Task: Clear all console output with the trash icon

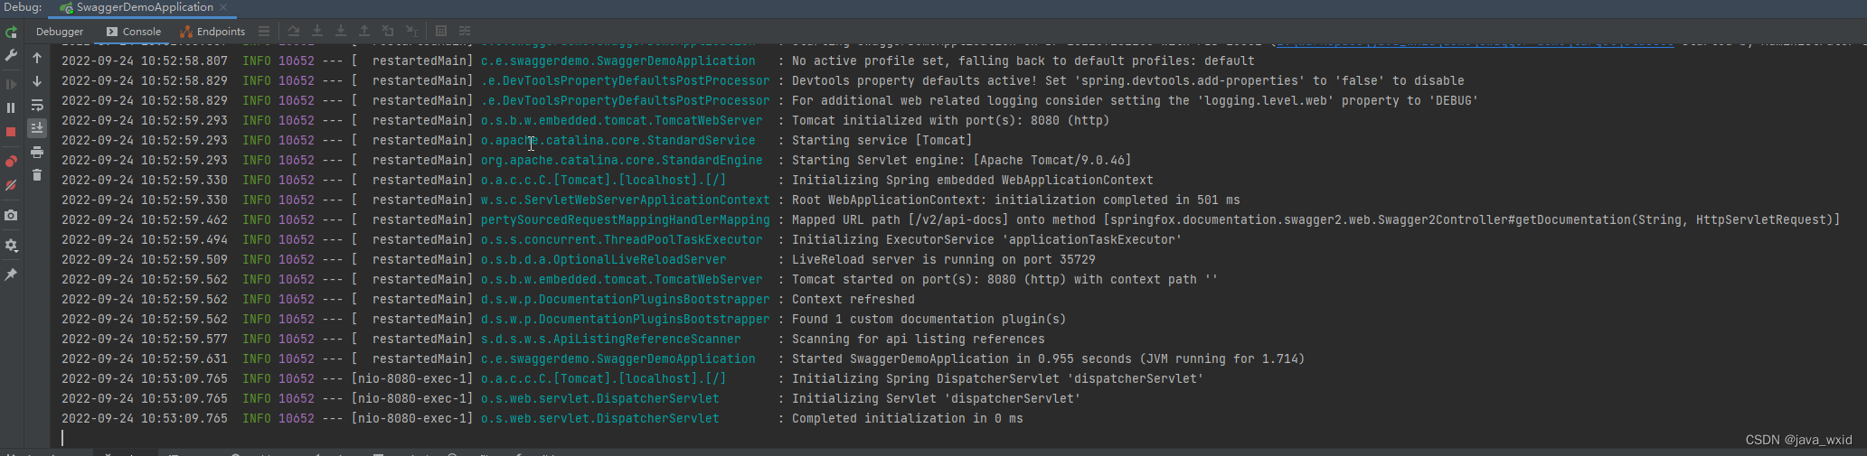Action: click(37, 175)
